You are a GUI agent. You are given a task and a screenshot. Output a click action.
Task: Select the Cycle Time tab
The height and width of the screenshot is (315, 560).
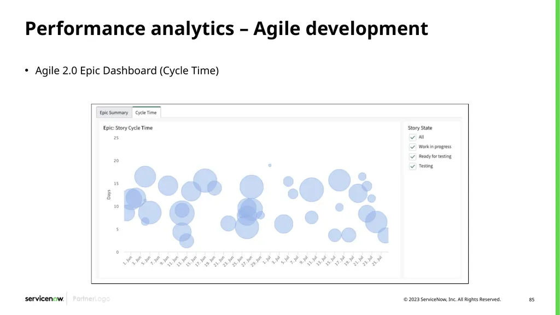tap(146, 113)
